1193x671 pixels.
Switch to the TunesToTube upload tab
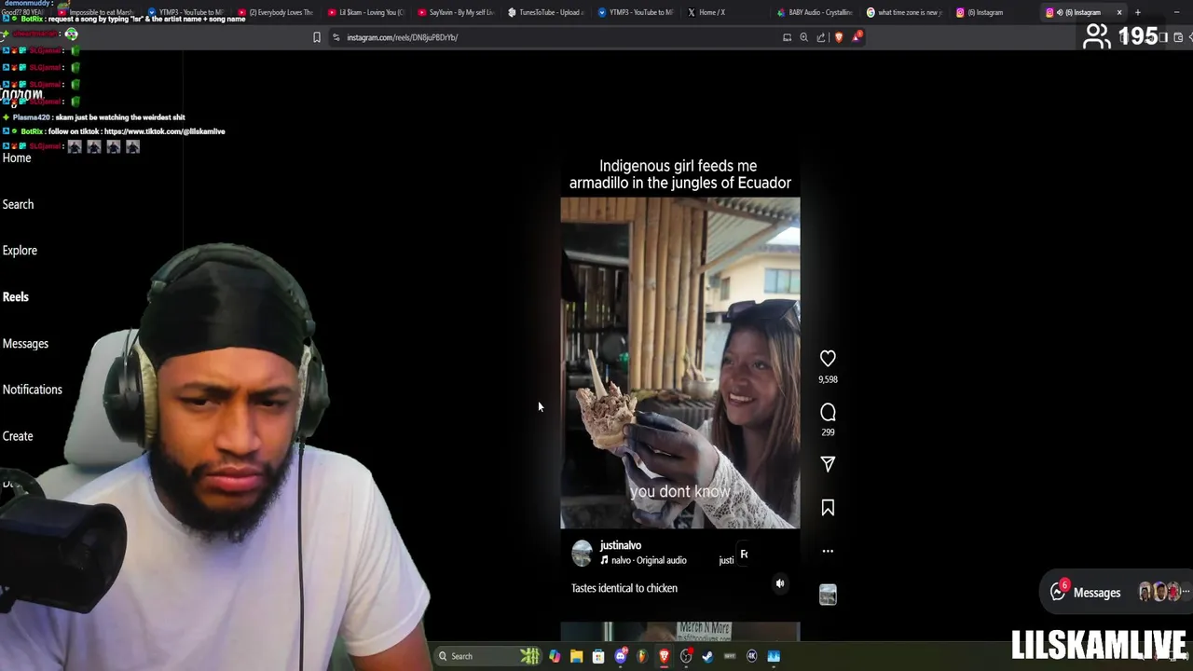(x=546, y=12)
